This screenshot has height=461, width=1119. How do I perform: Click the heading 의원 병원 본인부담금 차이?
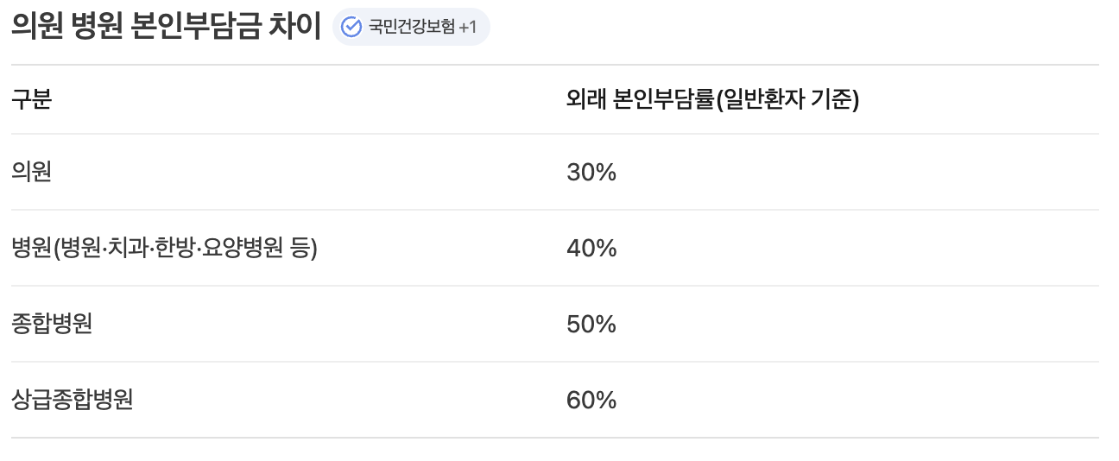[x=166, y=27]
